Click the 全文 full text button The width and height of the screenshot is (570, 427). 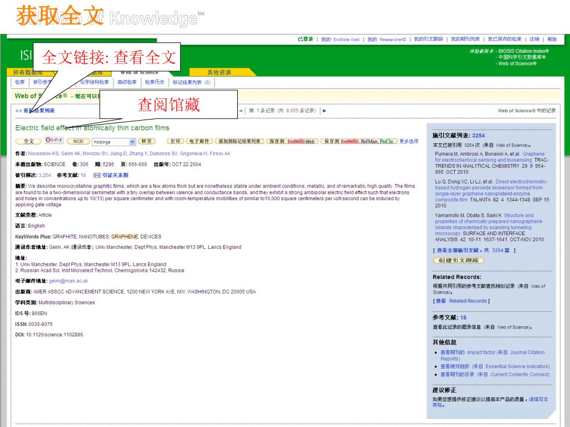click(28, 141)
